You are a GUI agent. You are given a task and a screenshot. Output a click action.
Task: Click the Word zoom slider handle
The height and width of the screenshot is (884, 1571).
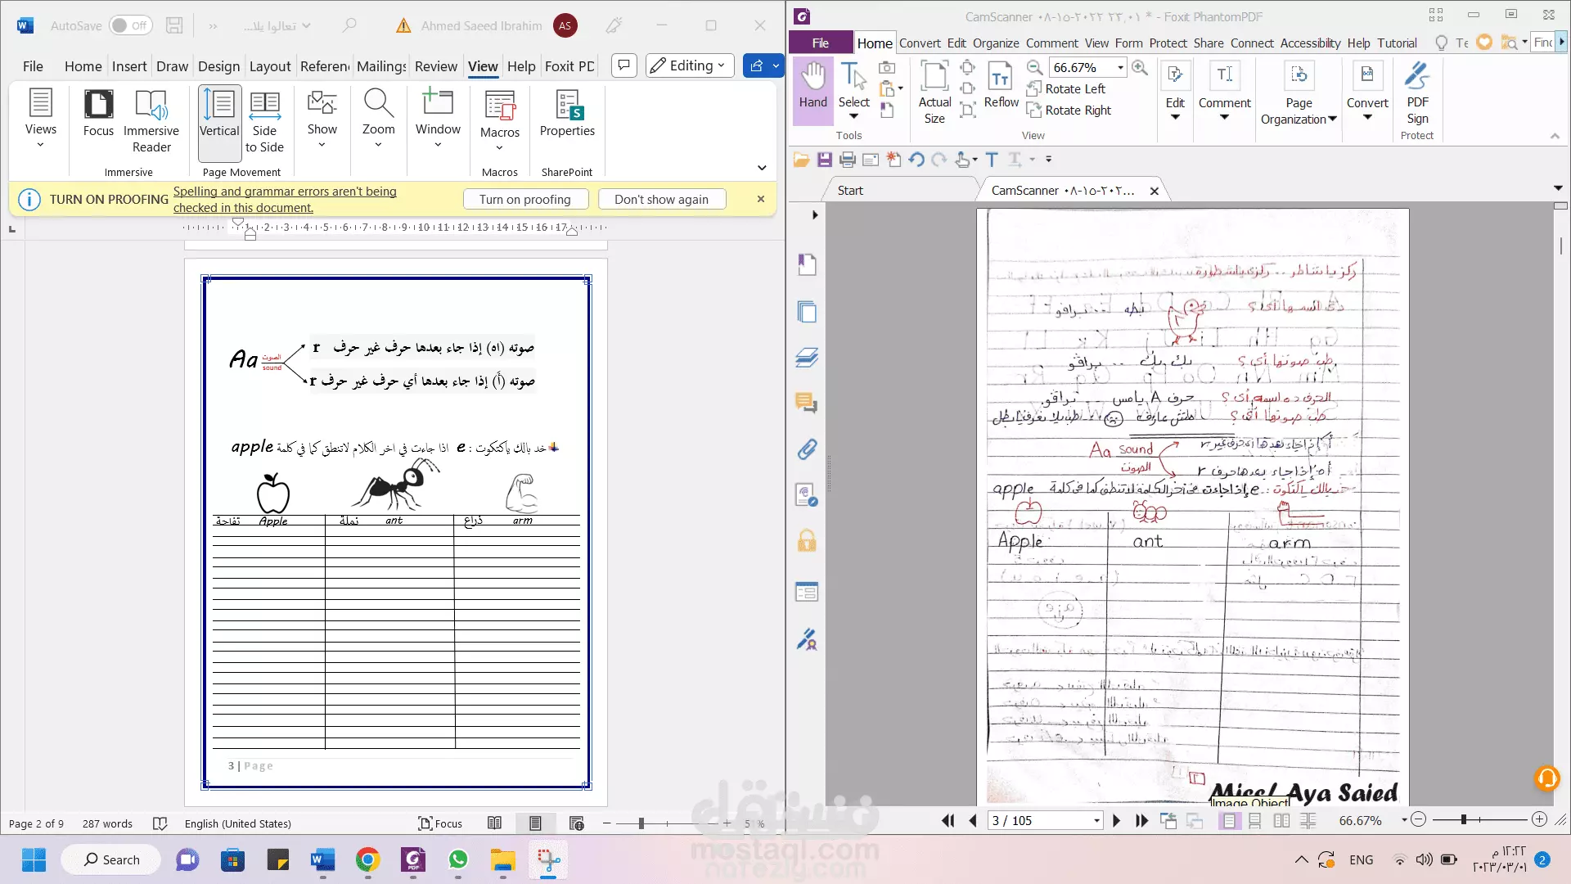641,823
